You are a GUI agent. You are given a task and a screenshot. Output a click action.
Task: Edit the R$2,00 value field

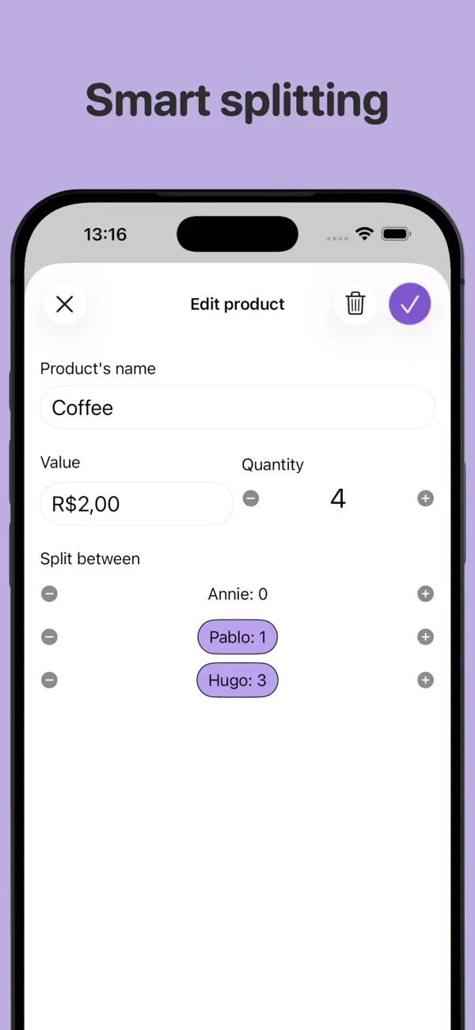pyautogui.click(x=136, y=504)
